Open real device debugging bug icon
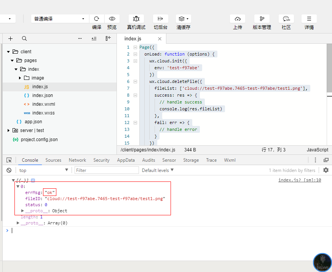The height and width of the screenshot is (272, 332). [136, 19]
